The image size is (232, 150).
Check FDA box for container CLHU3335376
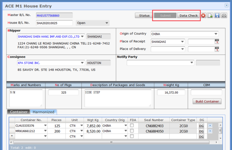(132, 125)
